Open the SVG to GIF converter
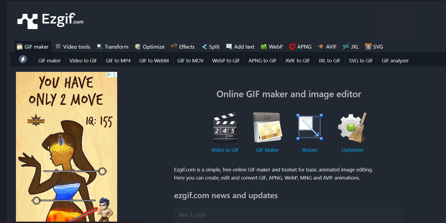Viewport: 446px width, 223px height. pyautogui.click(x=361, y=61)
